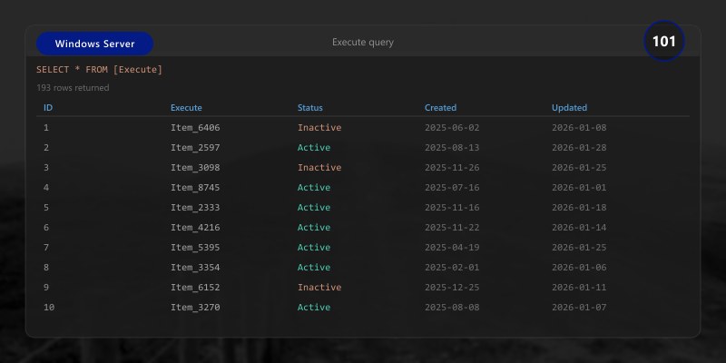Click updated date 2026-01-08

pyautogui.click(x=579, y=127)
